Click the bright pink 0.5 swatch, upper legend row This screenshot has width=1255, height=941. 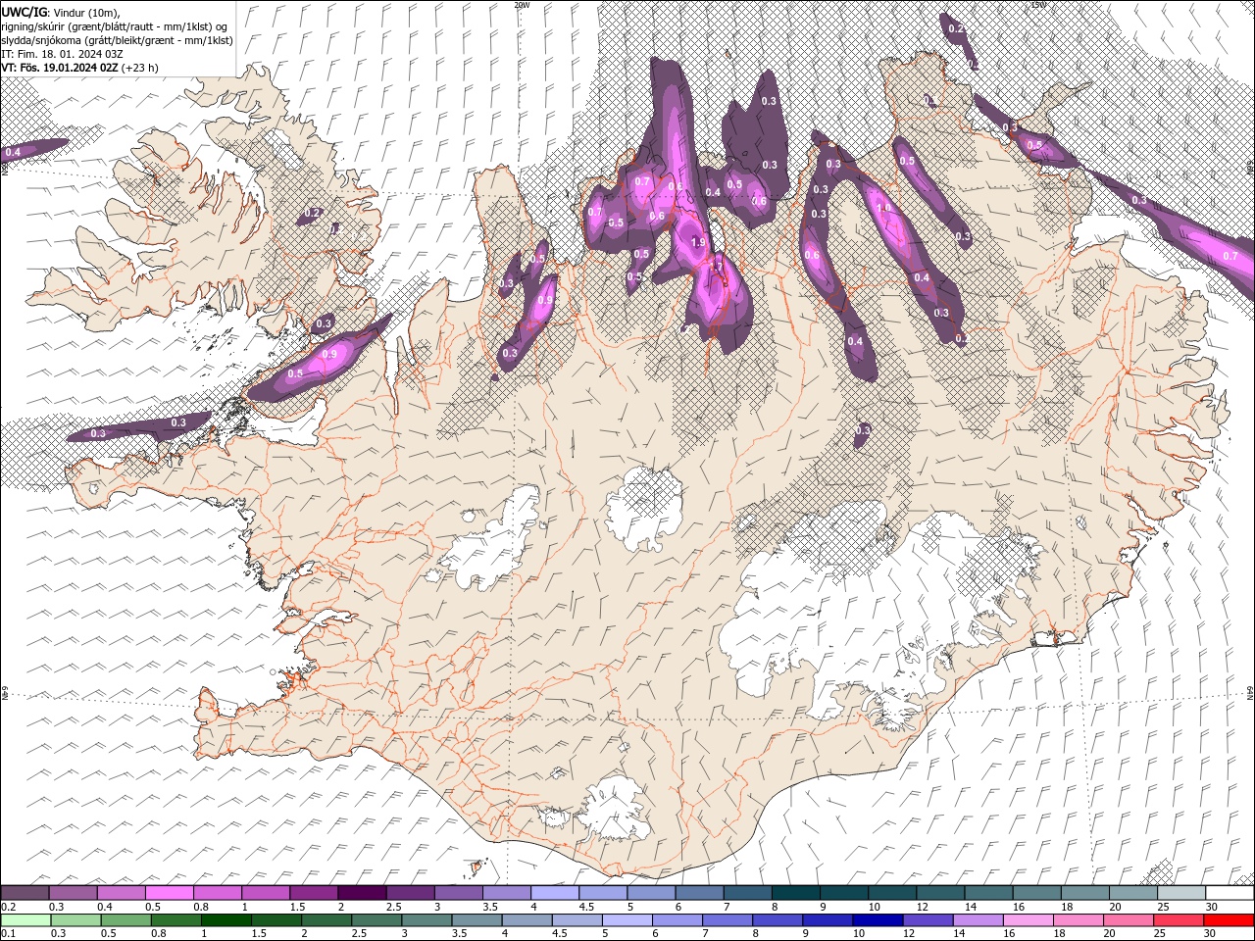click(x=169, y=893)
